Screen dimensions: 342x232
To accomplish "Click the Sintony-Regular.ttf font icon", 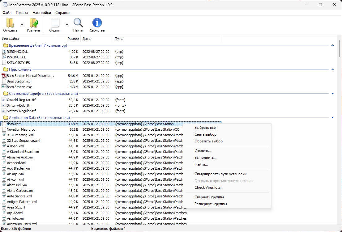I will coord(4,111).
